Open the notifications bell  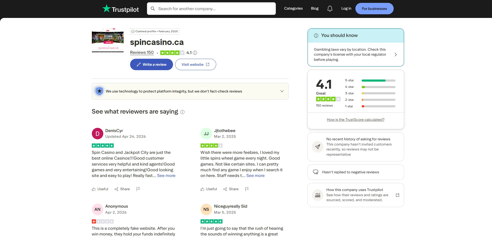click(x=330, y=9)
